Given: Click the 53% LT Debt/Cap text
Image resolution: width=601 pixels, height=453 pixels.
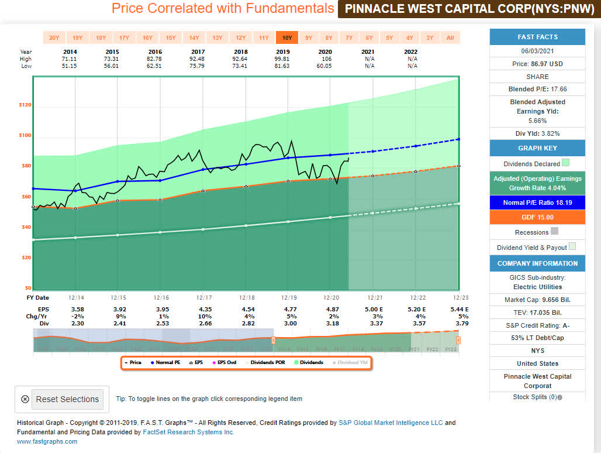Looking at the screenshot, I should 537,338.
